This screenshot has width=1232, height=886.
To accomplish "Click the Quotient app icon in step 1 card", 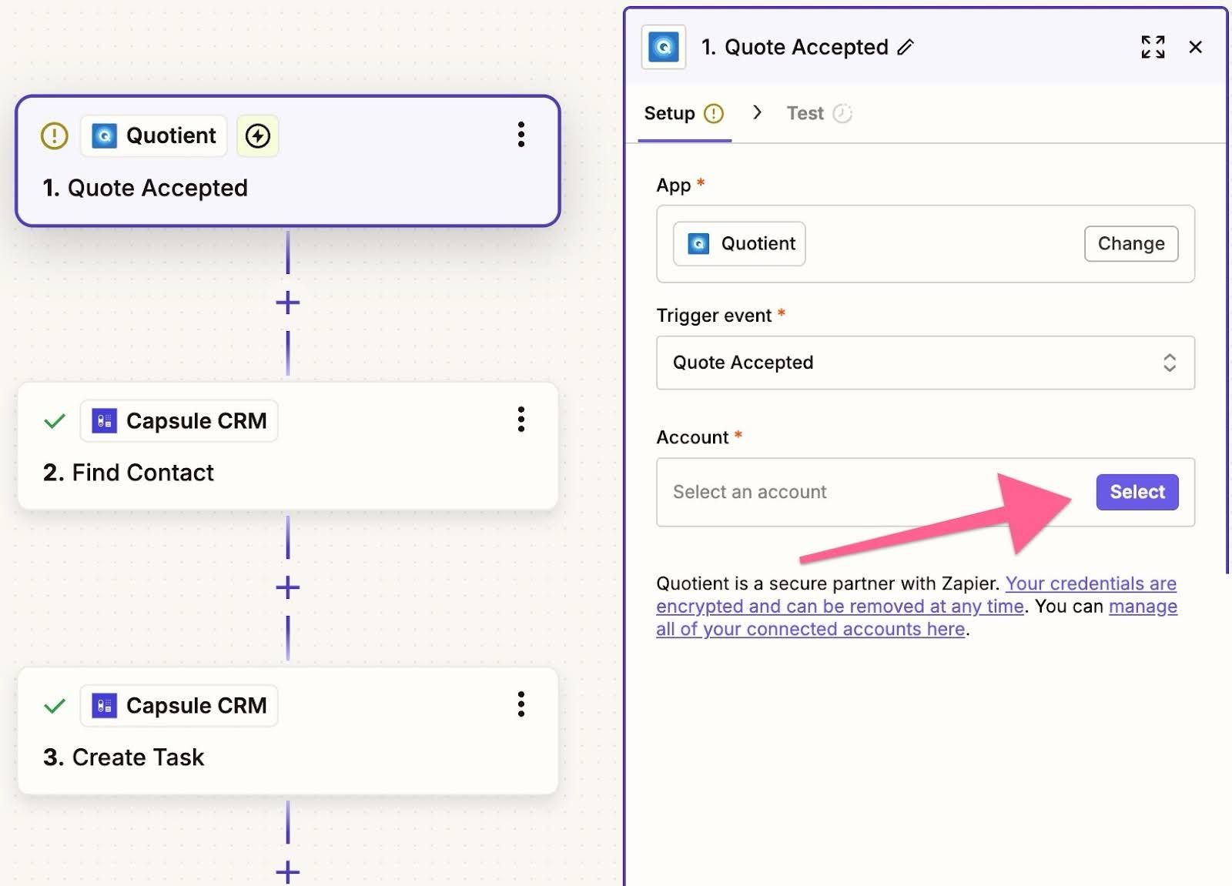I will (104, 136).
